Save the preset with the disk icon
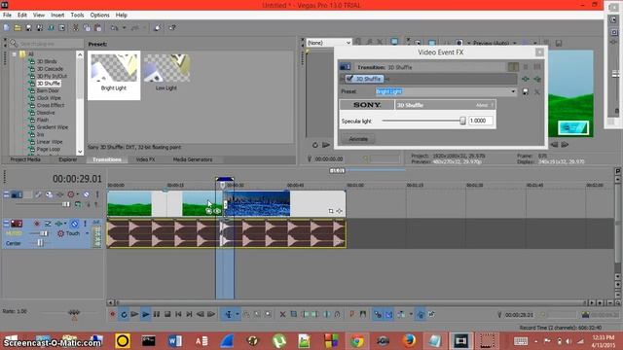 [526, 91]
